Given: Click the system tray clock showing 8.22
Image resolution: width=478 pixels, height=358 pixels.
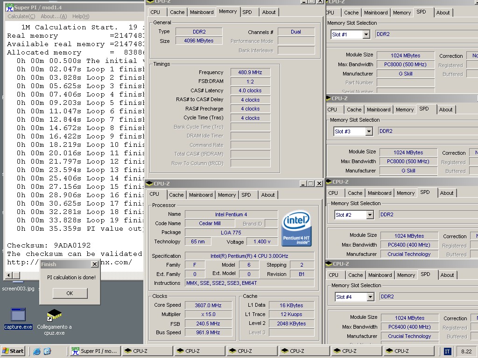Looking at the screenshot, I should tap(466, 351).
